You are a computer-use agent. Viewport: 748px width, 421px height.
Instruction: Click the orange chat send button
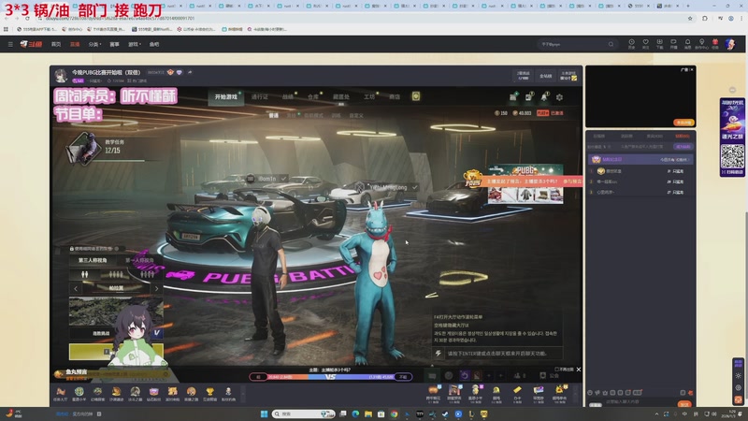click(x=684, y=404)
